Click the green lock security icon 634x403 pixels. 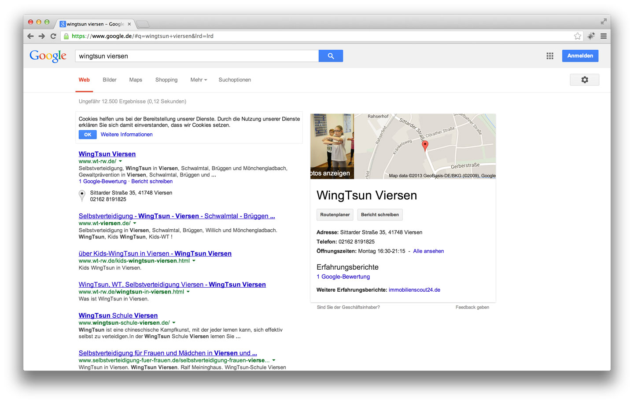pyautogui.click(x=66, y=36)
